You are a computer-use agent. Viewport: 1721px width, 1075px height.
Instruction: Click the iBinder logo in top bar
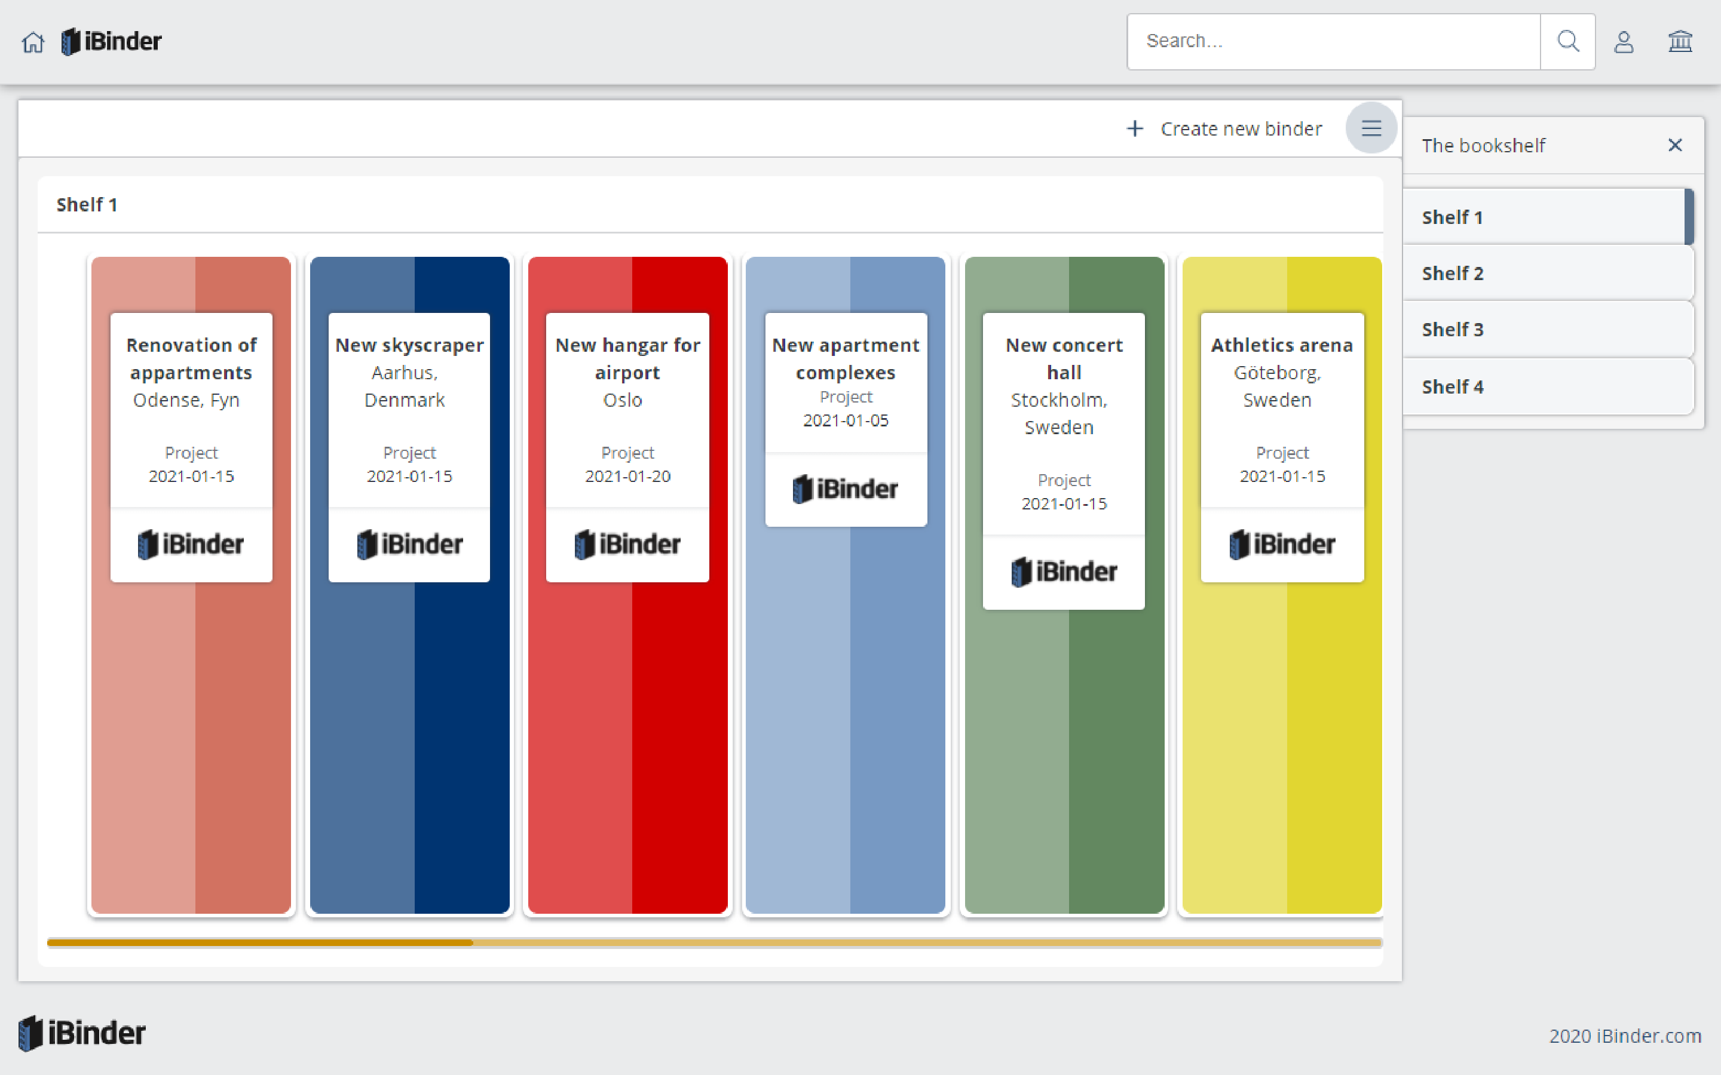[112, 42]
